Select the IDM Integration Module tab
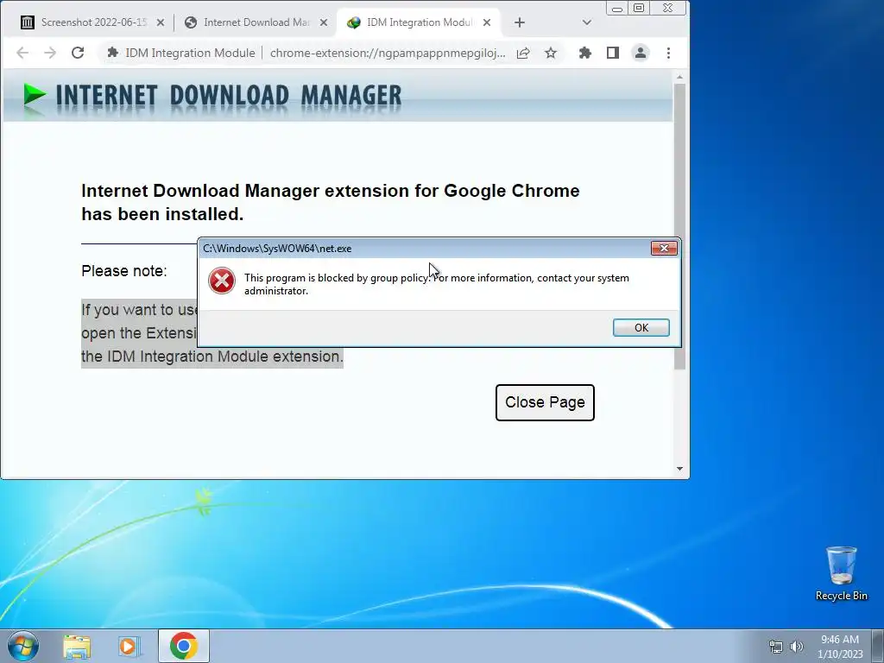This screenshot has width=884, height=663. (x=420, y=22)
